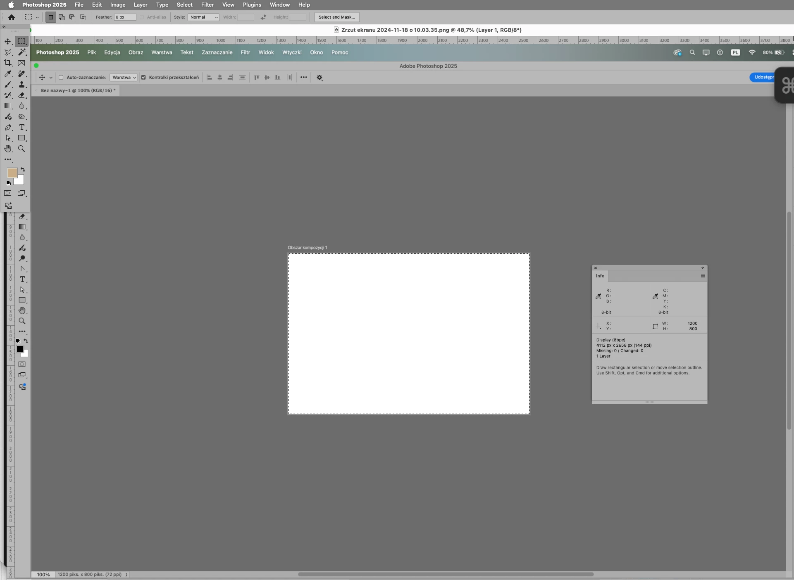This screenshot has height=580, width=794.
Task: Select the Polygonal Lasso tool
Action: (8, 52)
